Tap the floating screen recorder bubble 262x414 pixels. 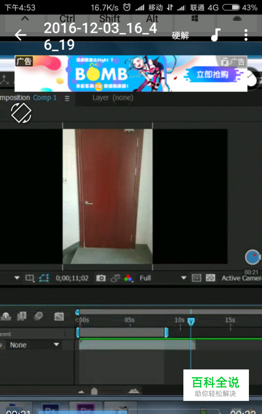[x=253, y=257]
